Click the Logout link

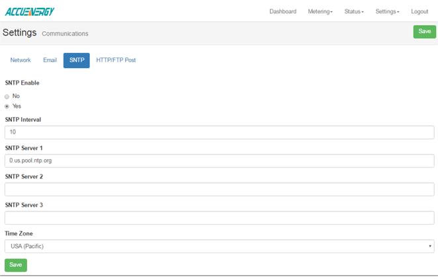[419, 12]
